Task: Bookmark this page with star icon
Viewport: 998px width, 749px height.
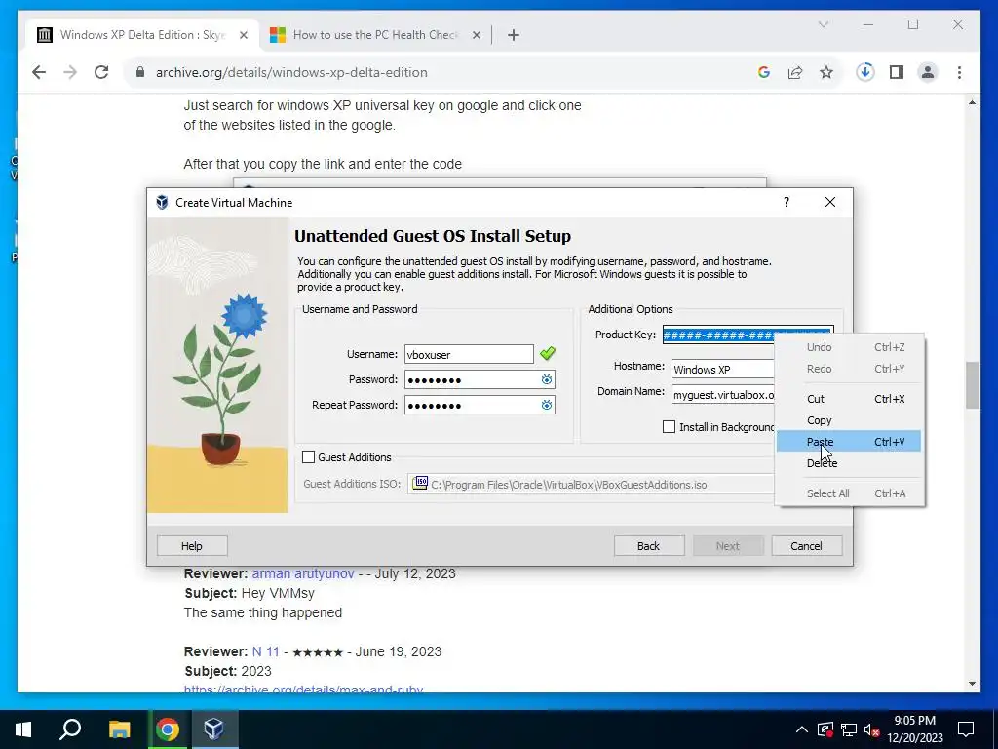Action: (x=826, y=72)
